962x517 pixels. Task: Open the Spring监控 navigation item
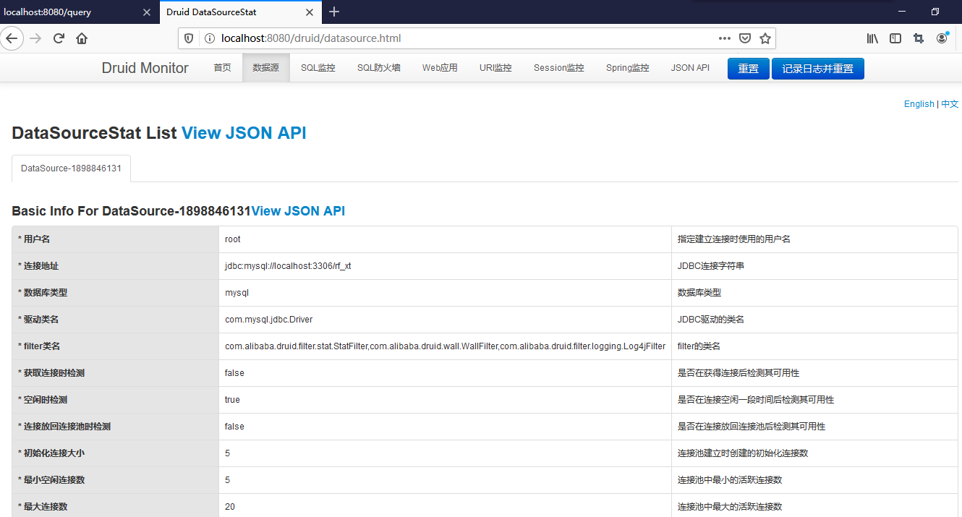click(x=628, y=68)
